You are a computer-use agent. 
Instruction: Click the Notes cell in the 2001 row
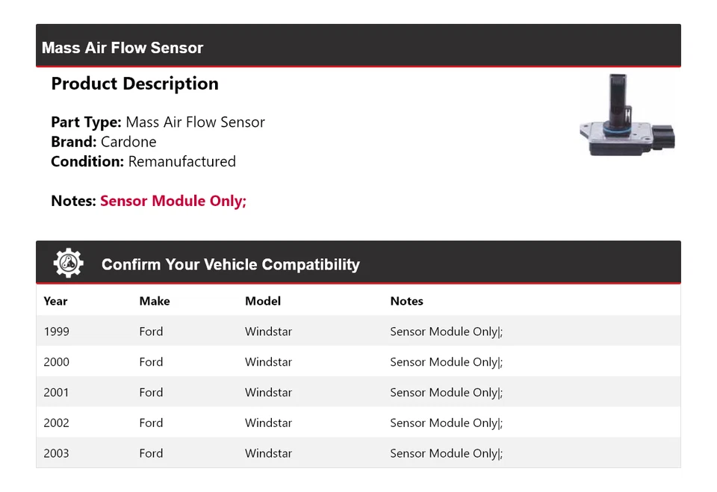(x=446, y=393)
